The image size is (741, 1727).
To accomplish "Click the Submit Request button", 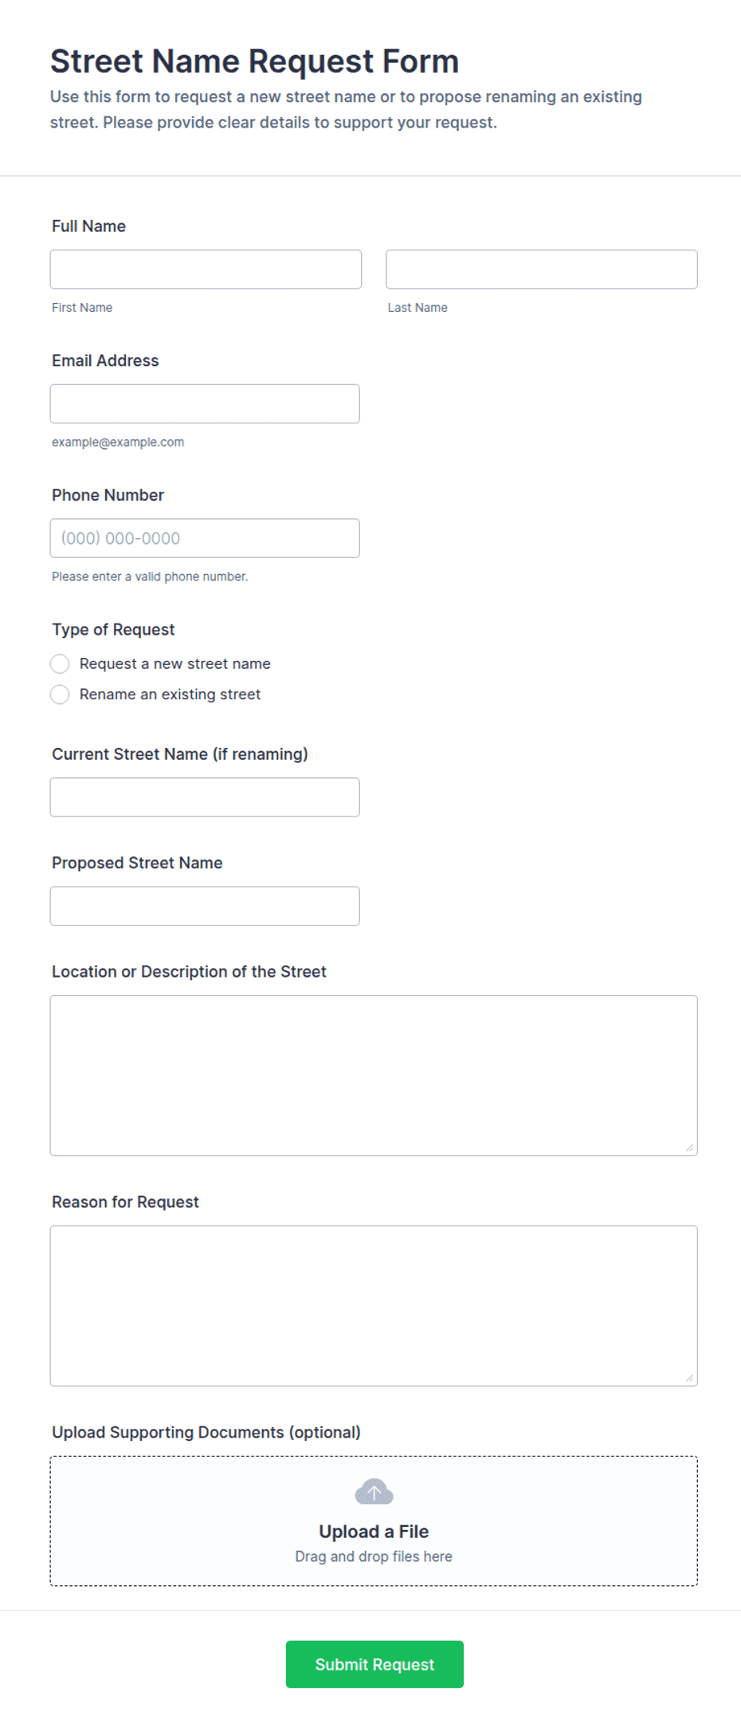I will click(374, 1664).
